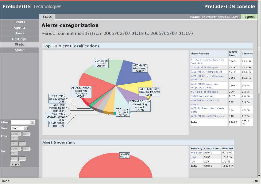Open the low severity link
Screen dimensions: 261x184
193,161
